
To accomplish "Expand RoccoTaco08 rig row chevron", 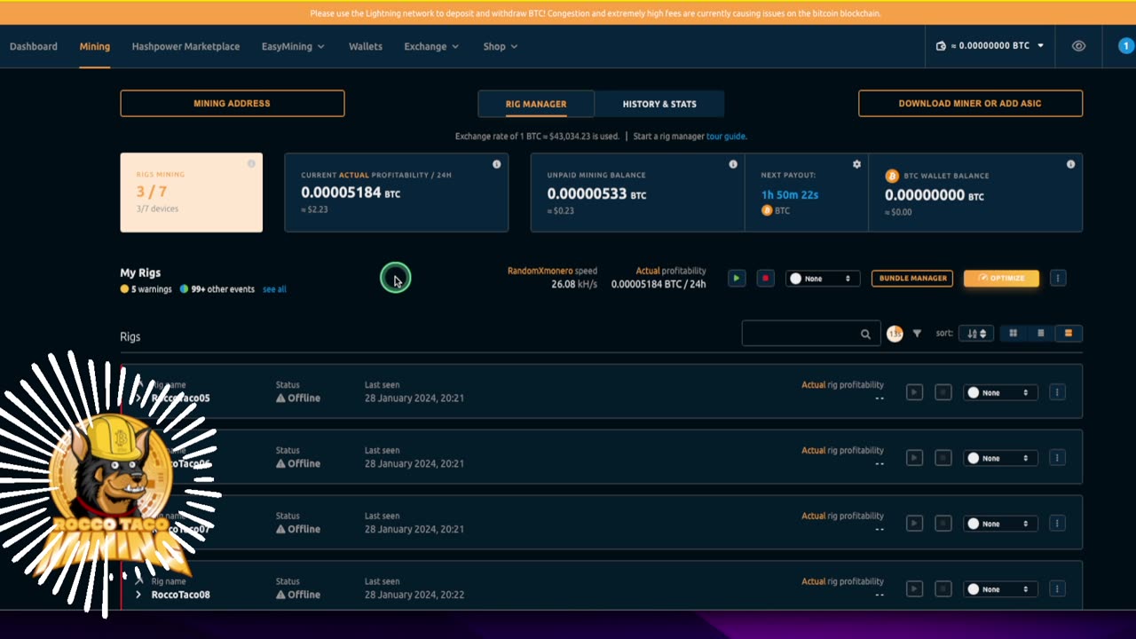I will click(138, 595).
